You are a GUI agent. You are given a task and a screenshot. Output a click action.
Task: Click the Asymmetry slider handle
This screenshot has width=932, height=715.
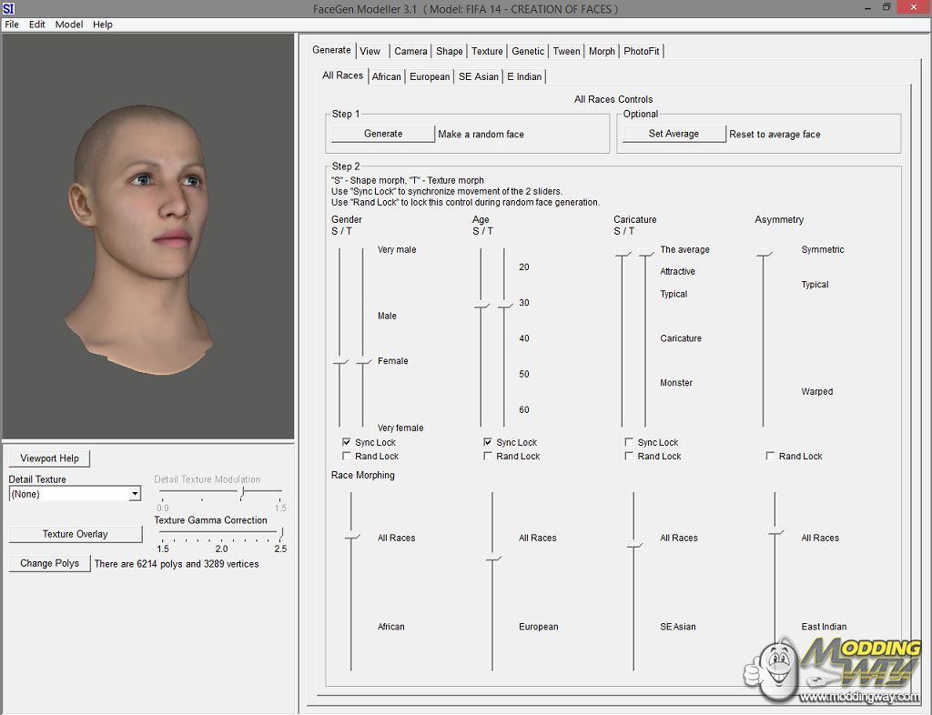point(764,254)
